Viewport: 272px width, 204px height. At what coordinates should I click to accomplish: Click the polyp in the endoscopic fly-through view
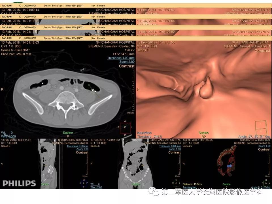[206, 88]
